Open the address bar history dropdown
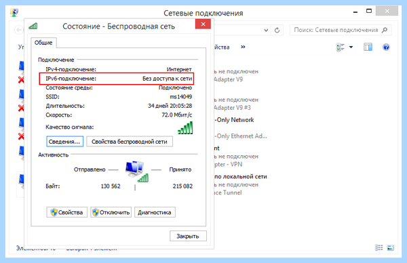The height and width of the screenshot is (263, 407). coord(266,31)
